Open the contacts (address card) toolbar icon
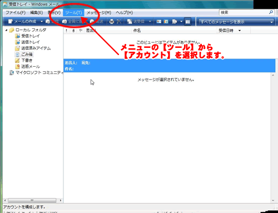The image size is (278, 213). pos(159,22)
